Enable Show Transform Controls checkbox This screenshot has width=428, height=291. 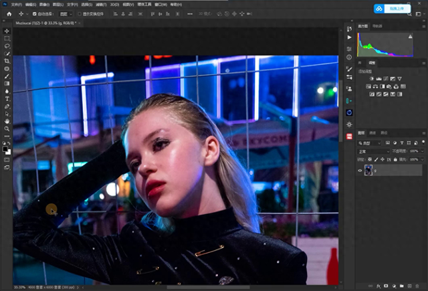[x=78, y=13]
